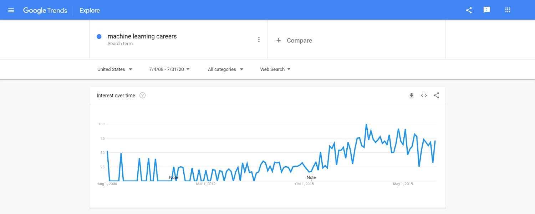Click the blue dot color marker
Viewport: 535px width, 214px height.
(99, 36)
